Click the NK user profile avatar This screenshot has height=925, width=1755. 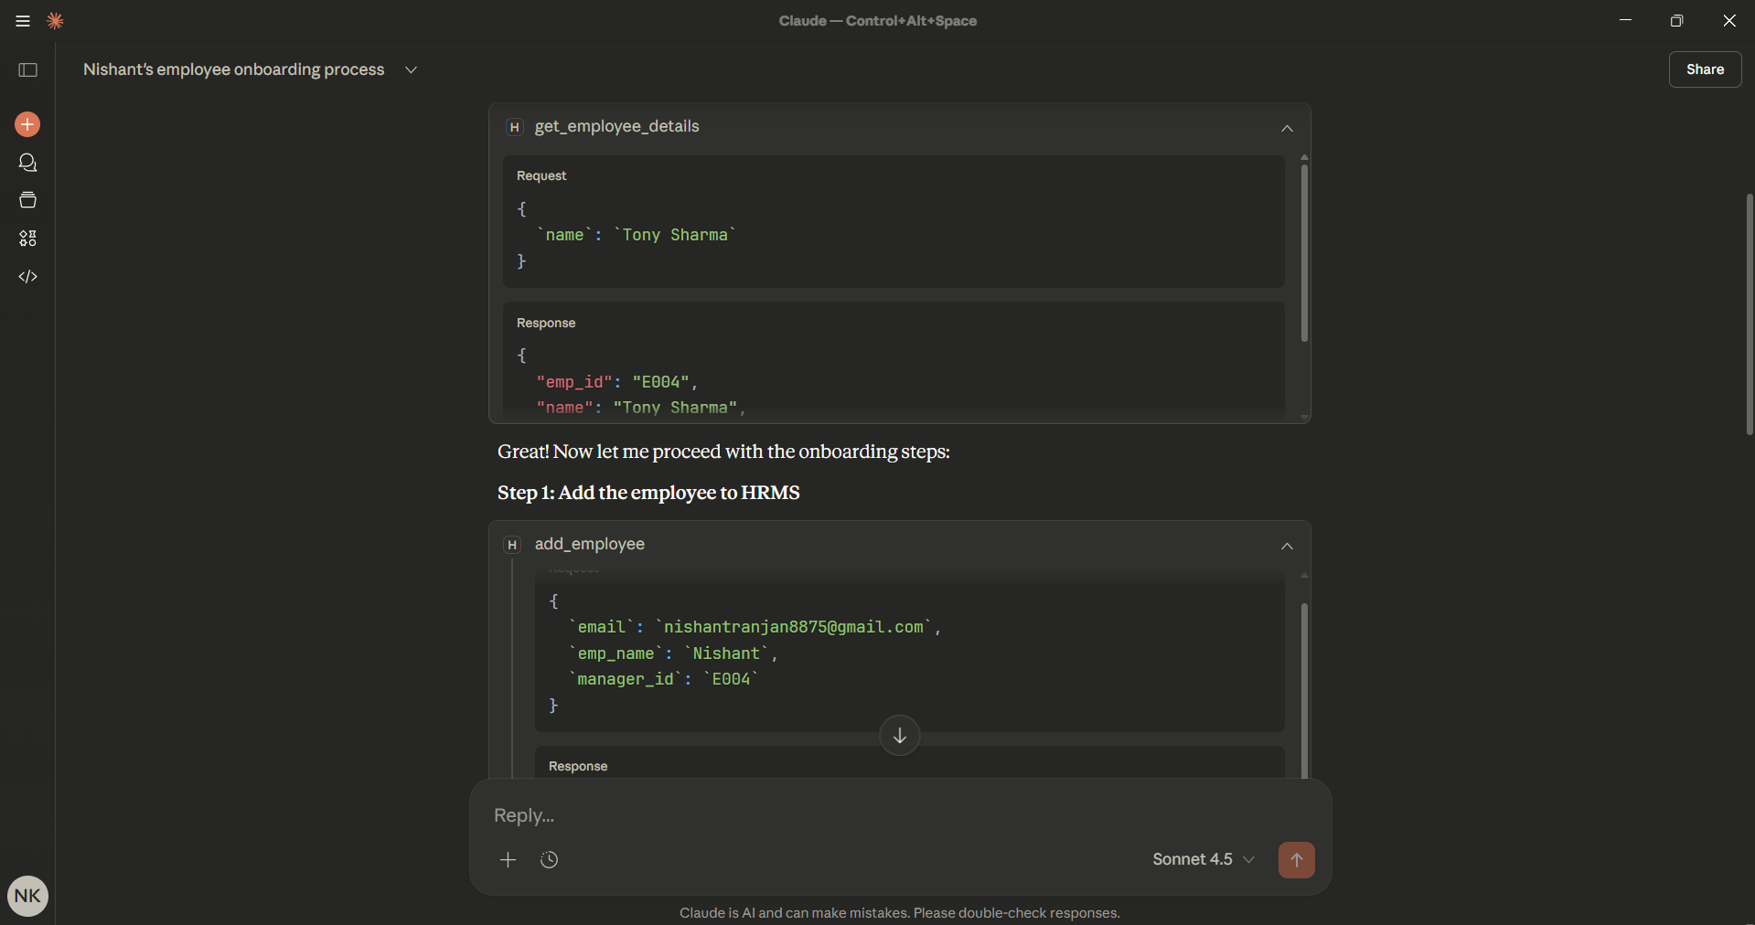click(27, 896)
